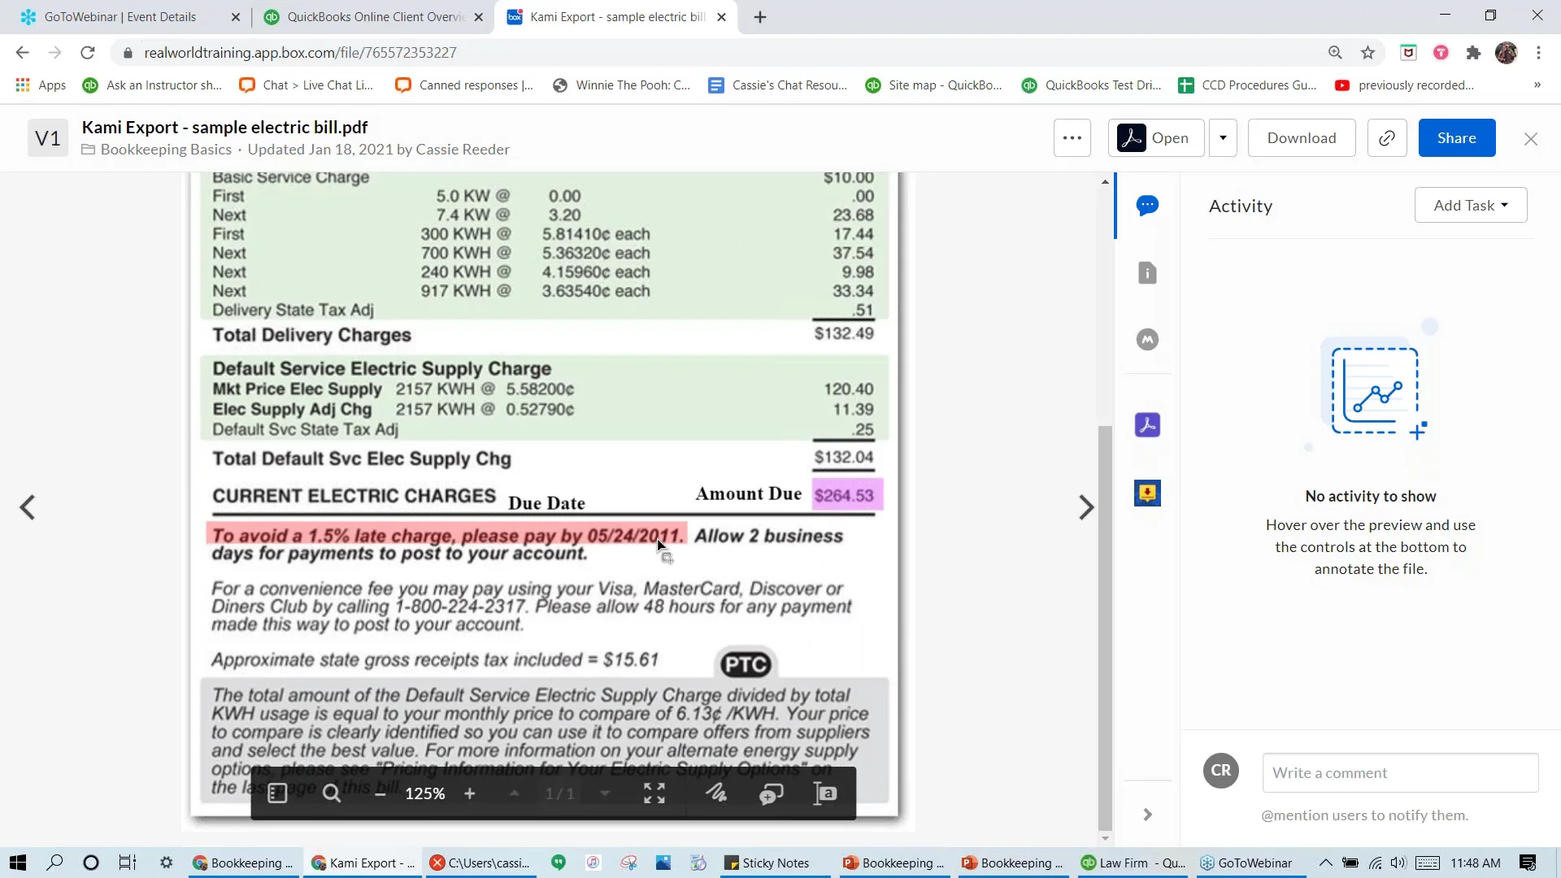Image resolution: width=1561 pixels, height=878 pixels.
Task: Zoom in with the plus button
Action: [x=470, y=793]
